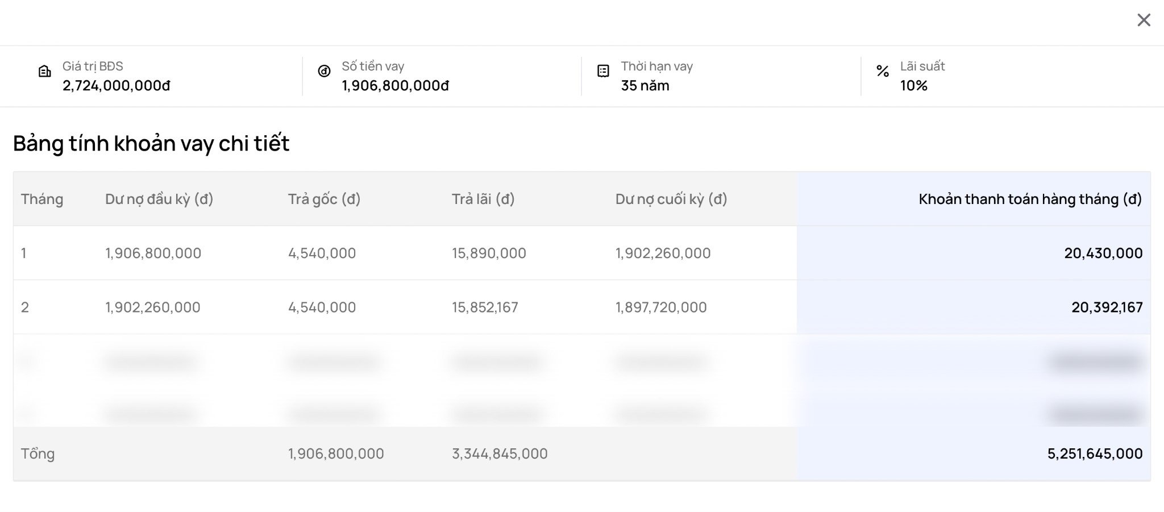Click the list icon beside Thời hạn vay
This screenshot has width=1164, height=512.
[603, 71]
